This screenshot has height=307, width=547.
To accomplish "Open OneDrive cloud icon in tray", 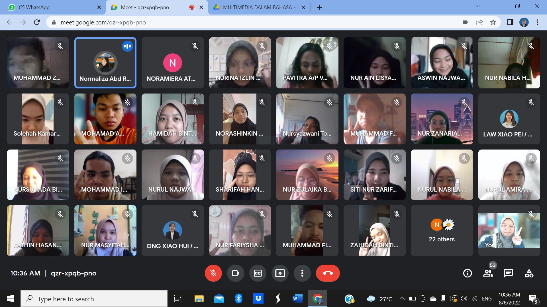I will pyautogui.click(x=433, y=298).
